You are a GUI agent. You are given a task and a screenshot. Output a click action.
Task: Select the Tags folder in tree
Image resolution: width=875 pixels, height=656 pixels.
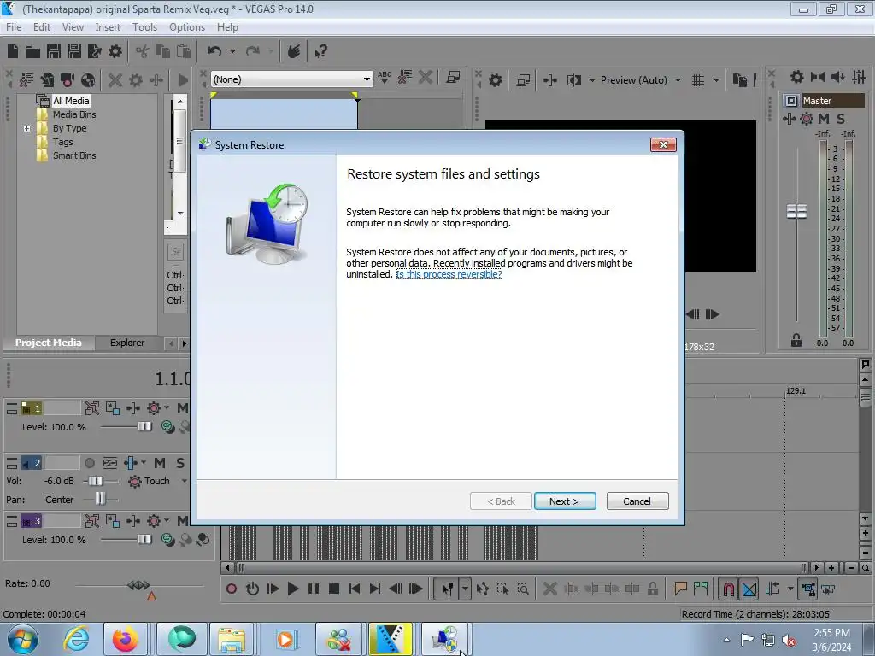[x=62, y=142]
